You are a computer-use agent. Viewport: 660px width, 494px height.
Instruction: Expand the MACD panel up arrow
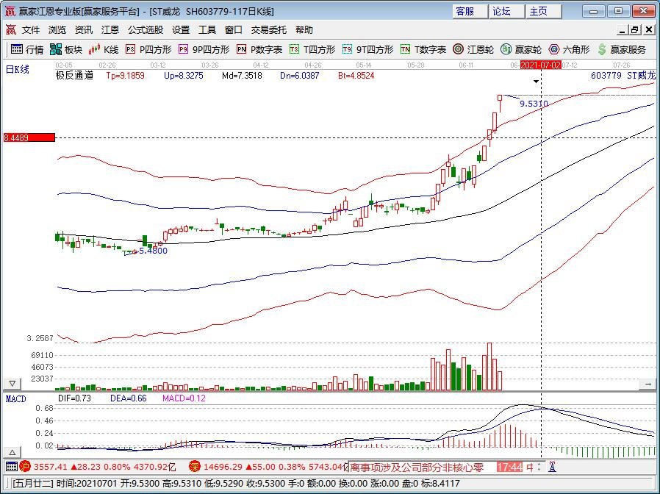point(12,453)
